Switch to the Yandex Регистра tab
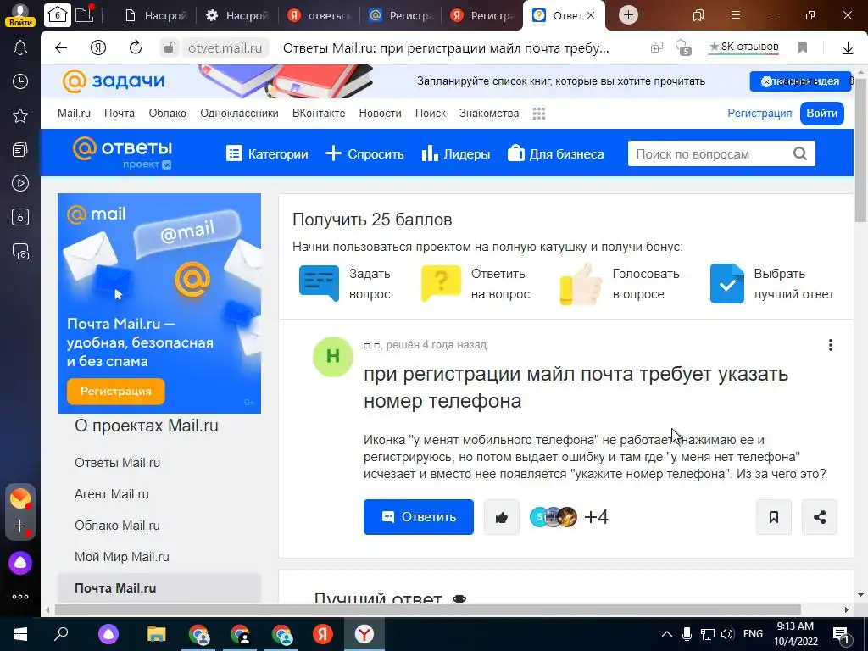This screenshot has height=651, width=868. [x=481, y=15]
